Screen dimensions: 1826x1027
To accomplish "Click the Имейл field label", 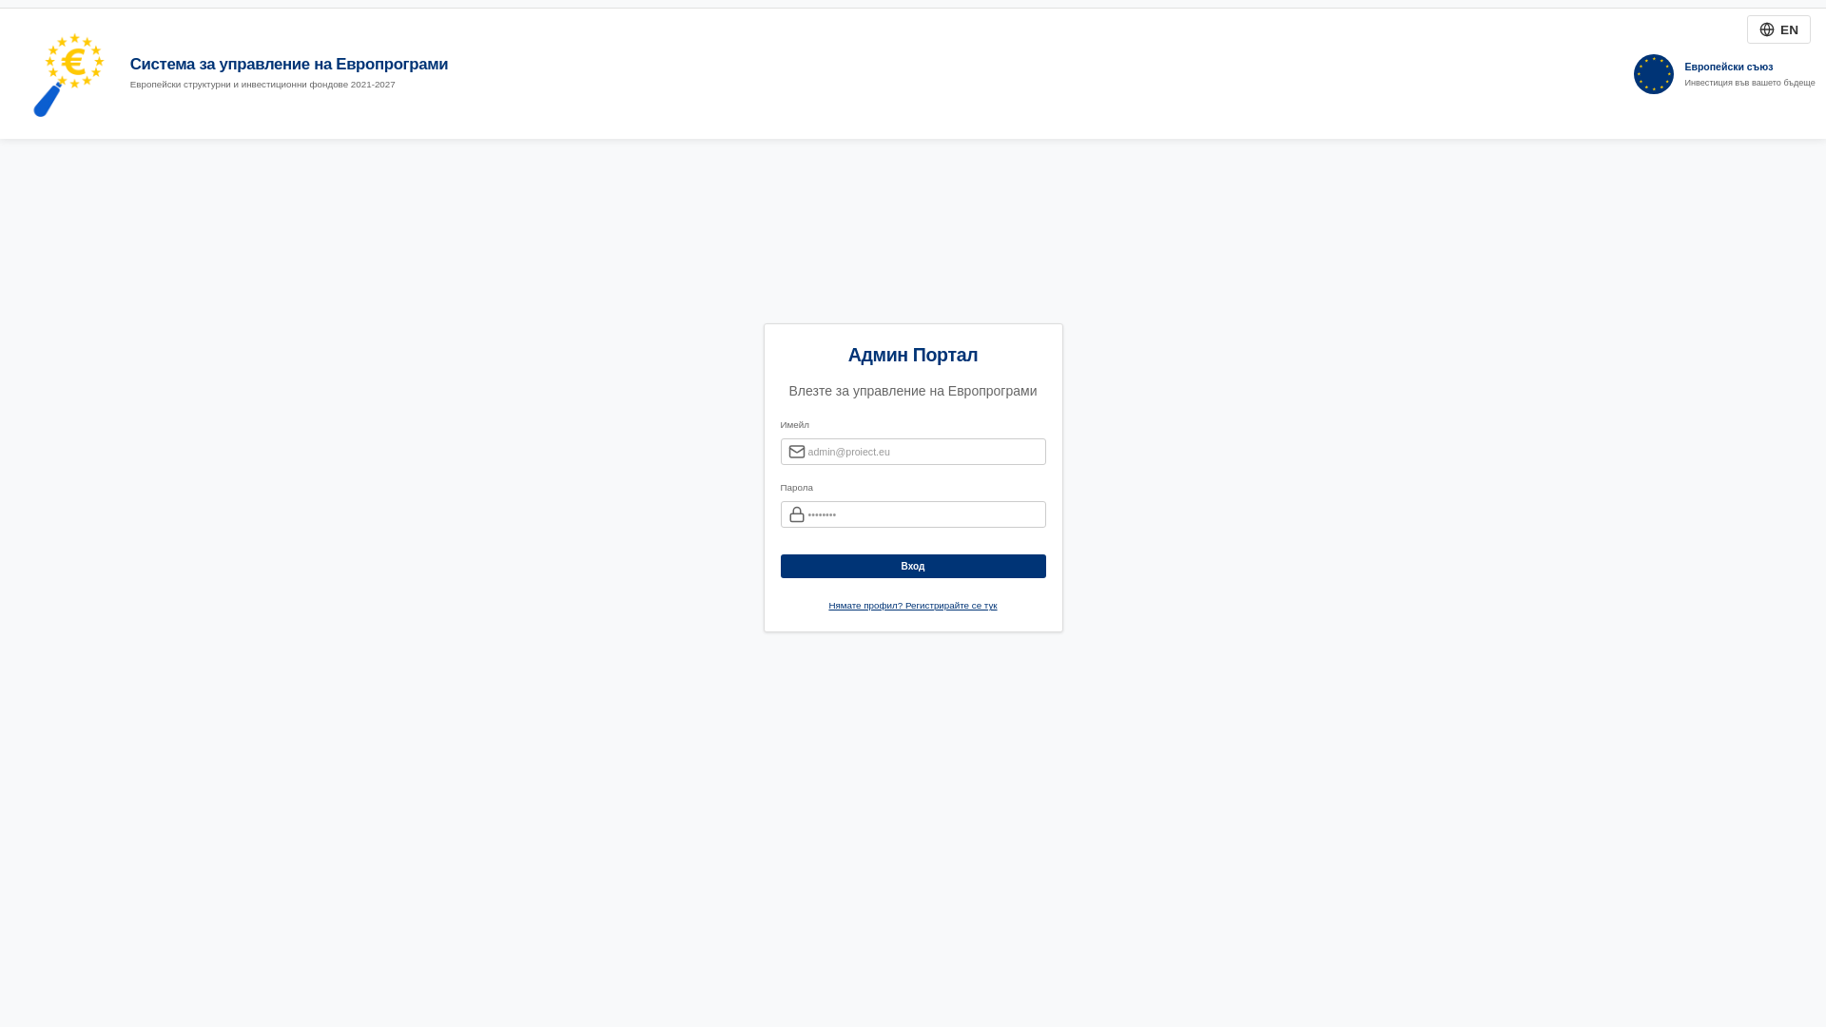I will 795,425.
